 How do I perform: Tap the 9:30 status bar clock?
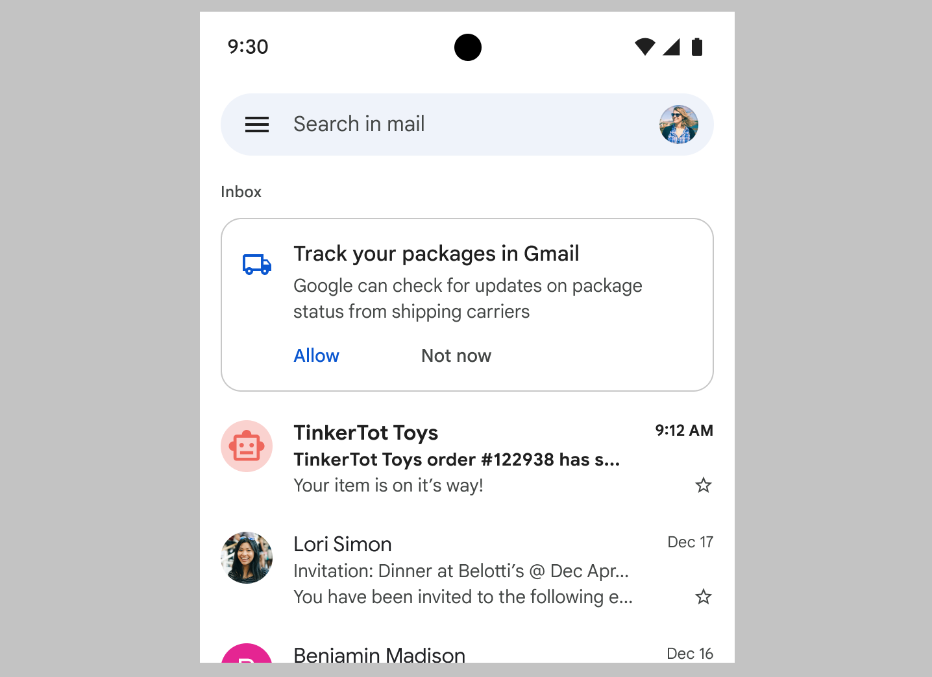click(x=248, y=47)
